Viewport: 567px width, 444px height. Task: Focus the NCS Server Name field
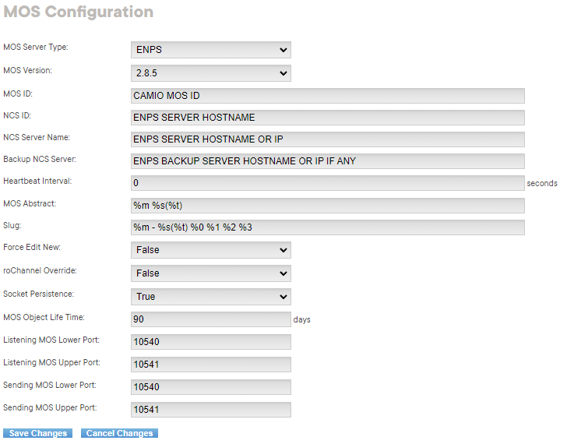coord(327,139)
